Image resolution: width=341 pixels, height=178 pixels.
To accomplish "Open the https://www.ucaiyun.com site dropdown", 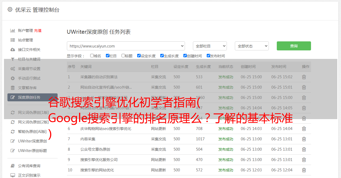I will click(126, 46).
